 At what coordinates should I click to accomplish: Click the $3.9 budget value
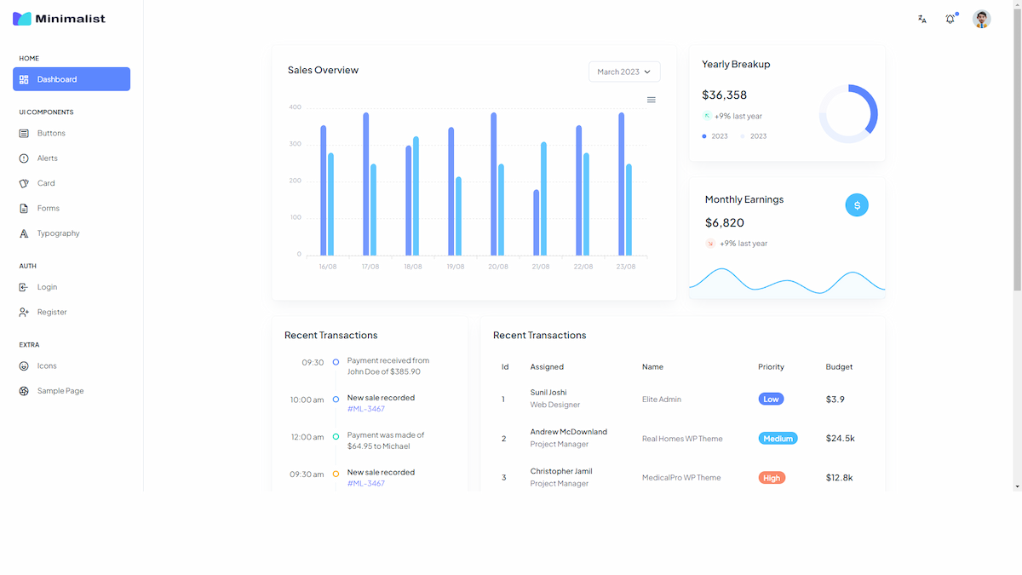coord(835,399)
